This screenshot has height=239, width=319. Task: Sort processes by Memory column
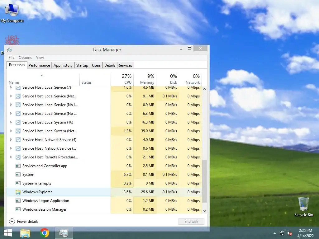pyautogui.click(x=145, y=79)
